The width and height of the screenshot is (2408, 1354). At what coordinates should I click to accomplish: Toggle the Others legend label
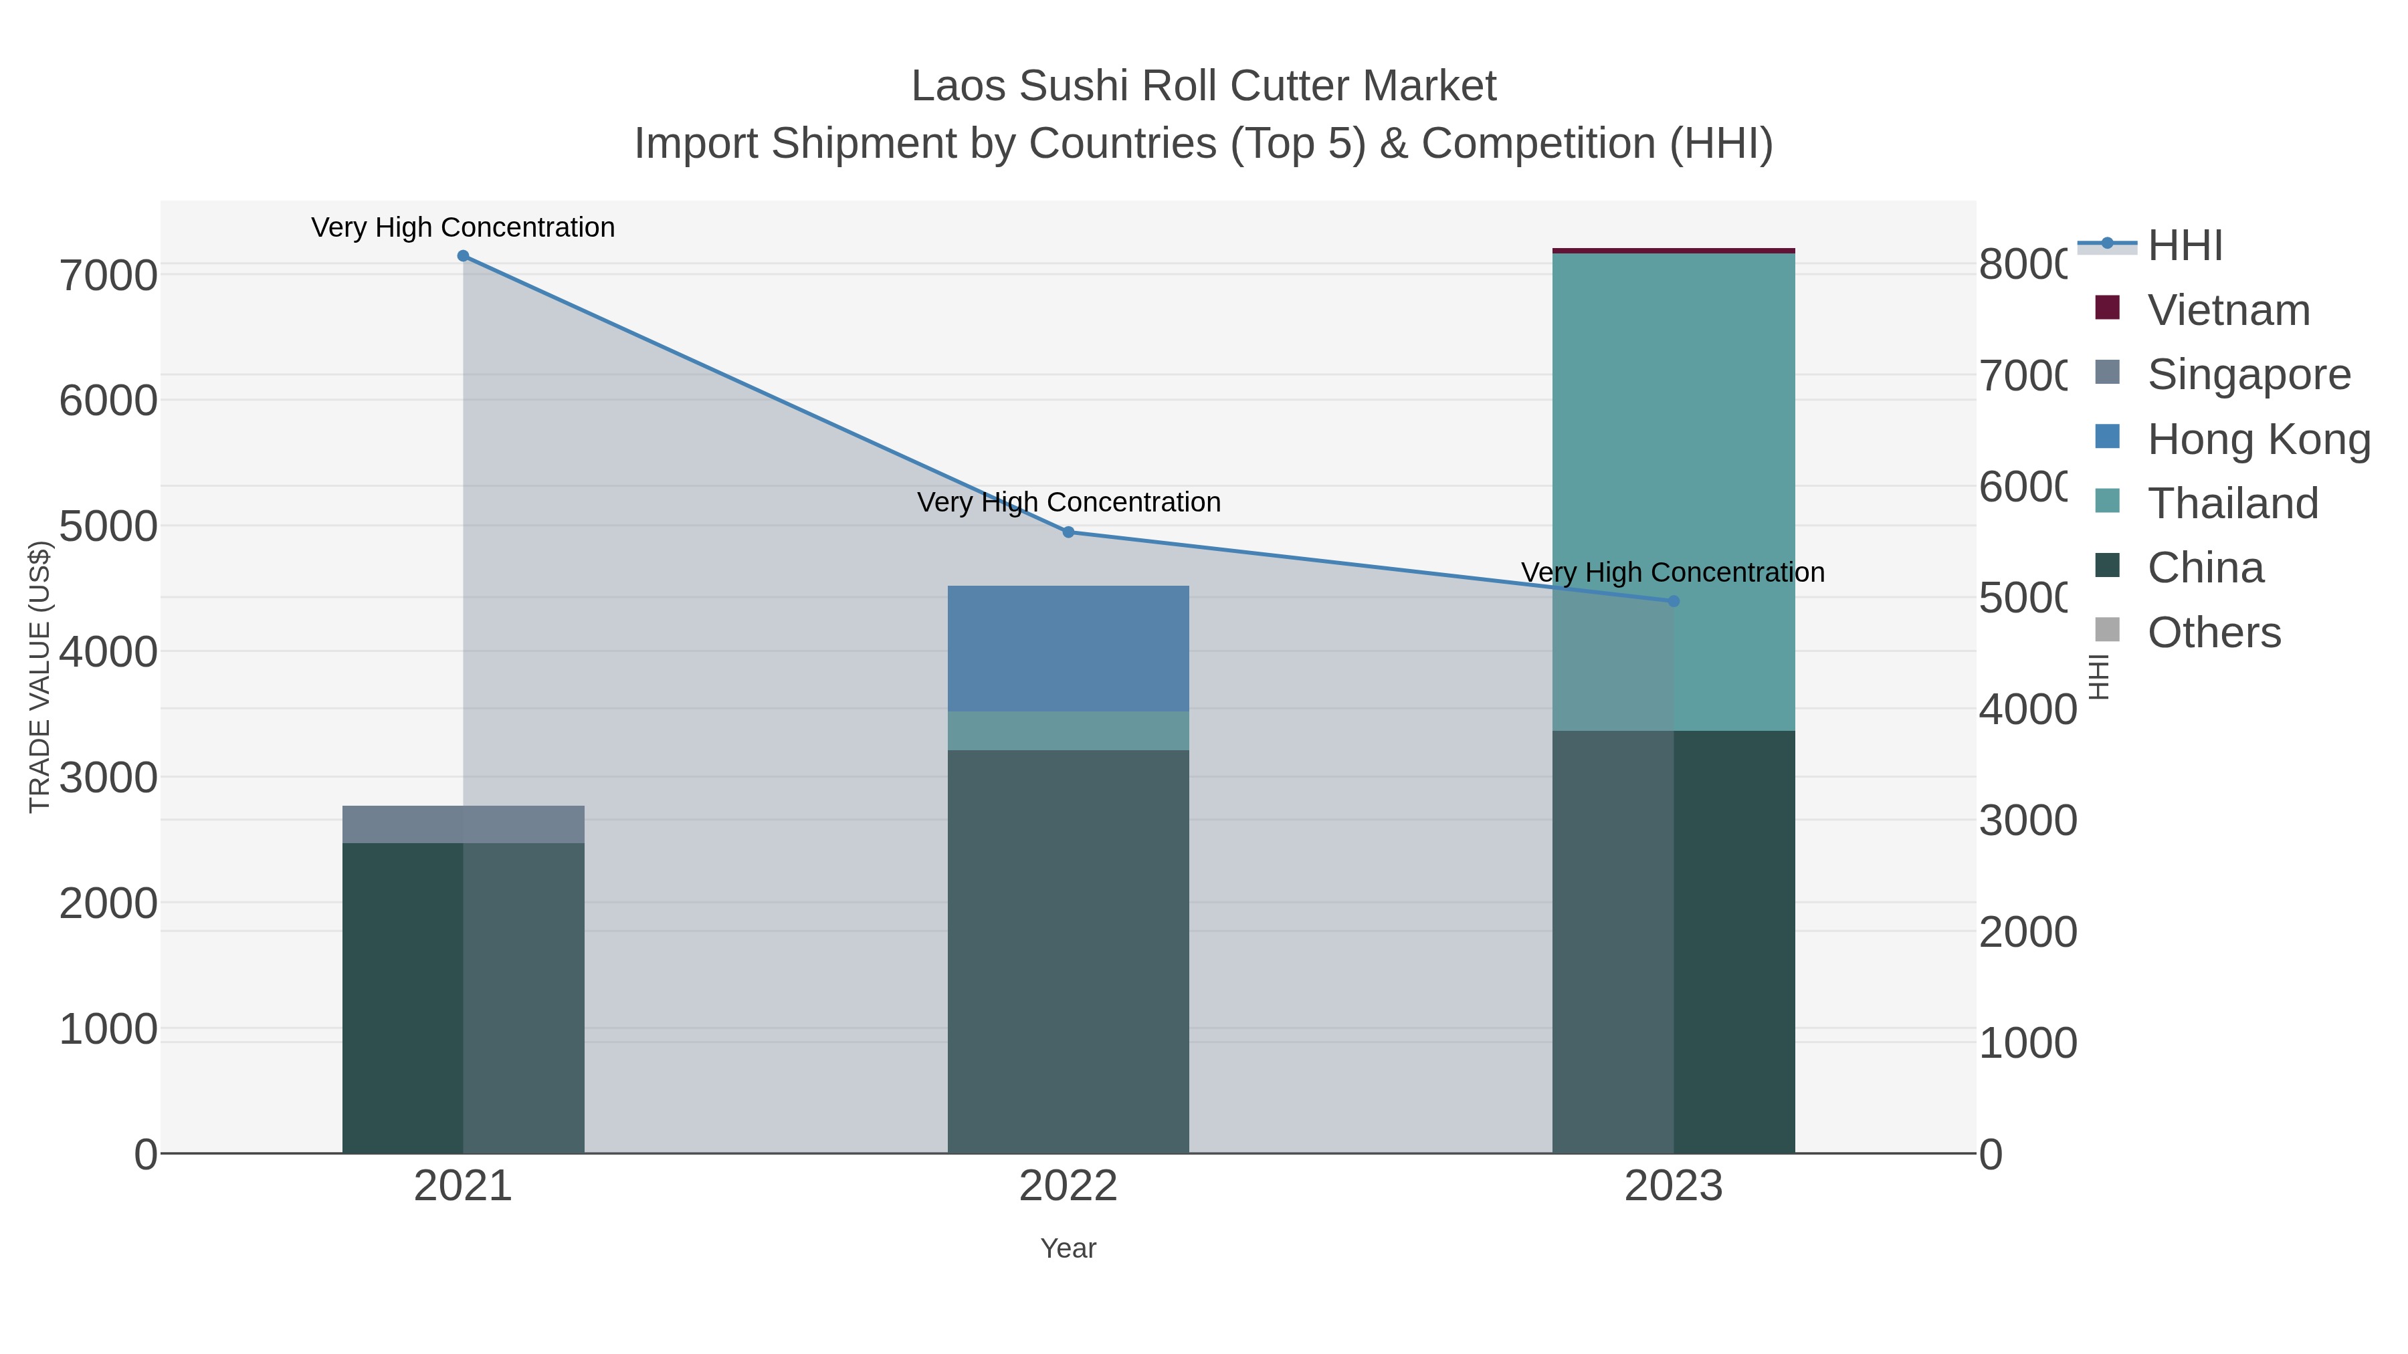tap(2215, 632)
